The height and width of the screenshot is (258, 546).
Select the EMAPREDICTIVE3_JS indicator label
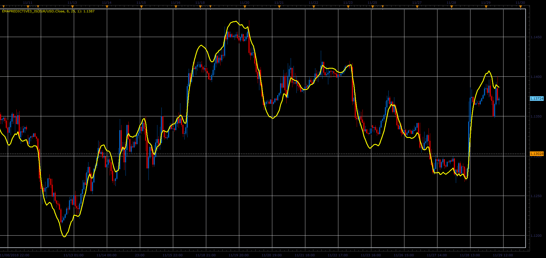tap(48, 11)
